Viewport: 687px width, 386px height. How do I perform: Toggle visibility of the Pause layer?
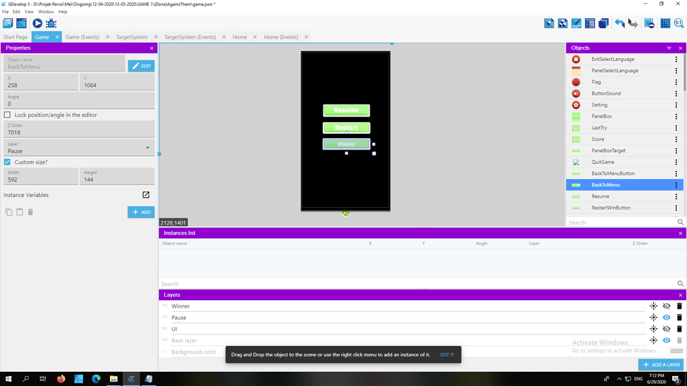click(x=666, y=317)
